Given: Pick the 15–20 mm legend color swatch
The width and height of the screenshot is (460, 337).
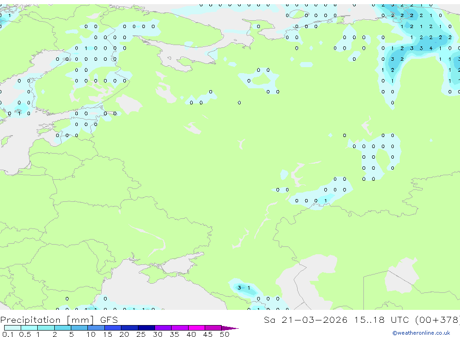Looking at the screenshot, I should click(x=113, y=328).
